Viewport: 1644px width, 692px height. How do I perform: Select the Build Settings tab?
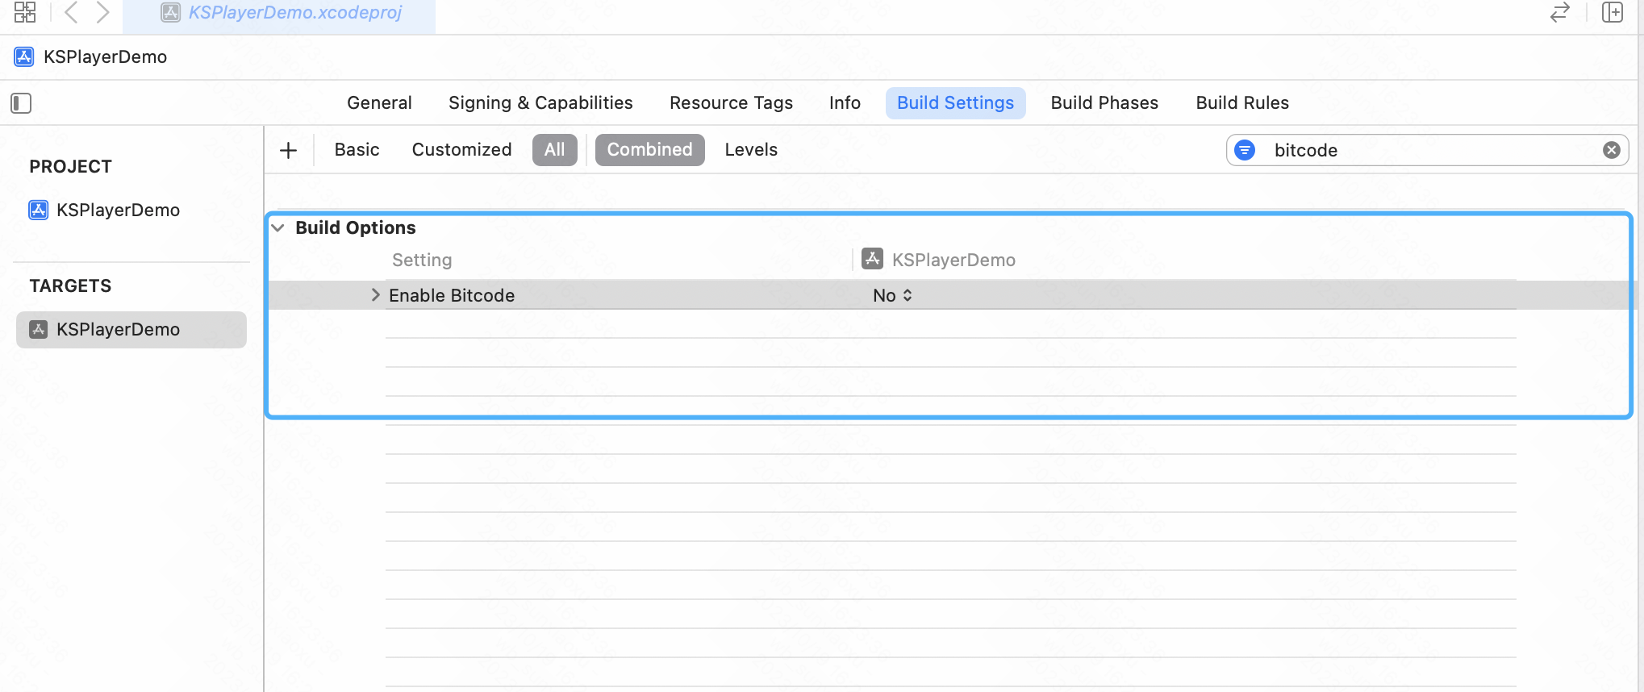coord(955,103)
